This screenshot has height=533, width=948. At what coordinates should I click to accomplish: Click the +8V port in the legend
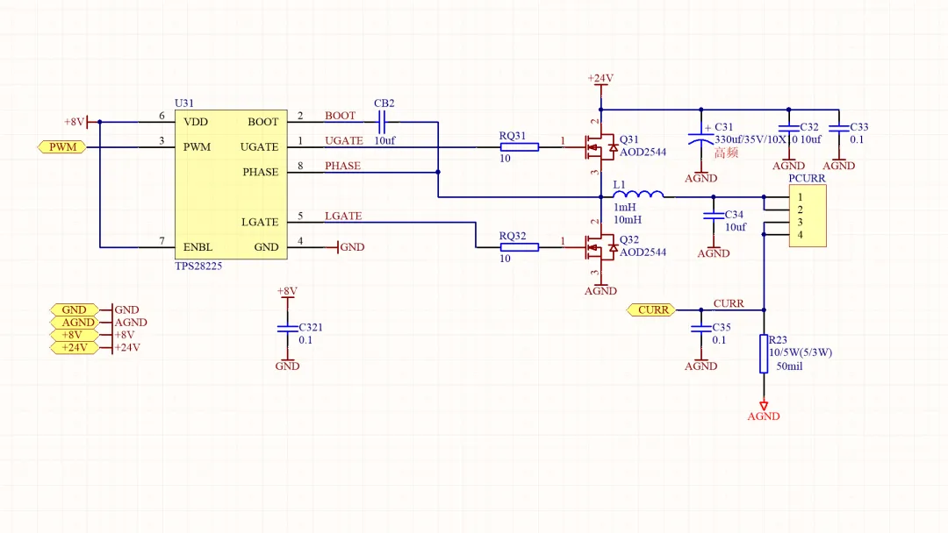pos(74,335)
